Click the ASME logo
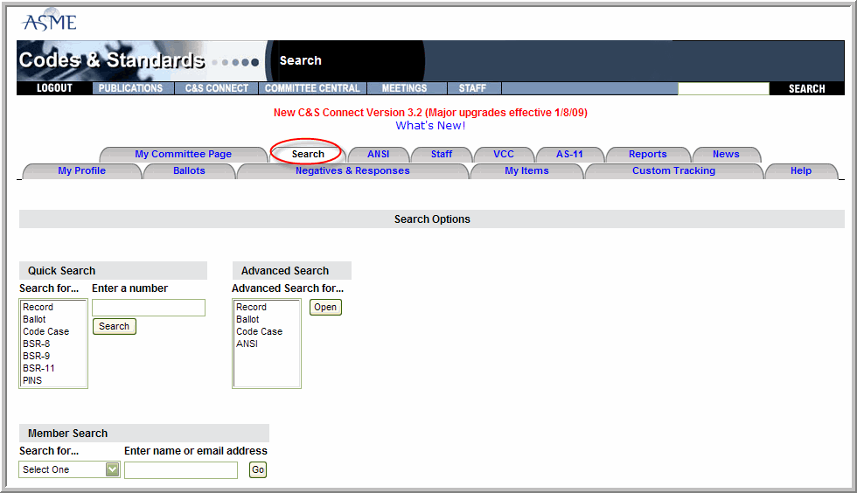This screenshot has width=857, height=493. (49, 21)
